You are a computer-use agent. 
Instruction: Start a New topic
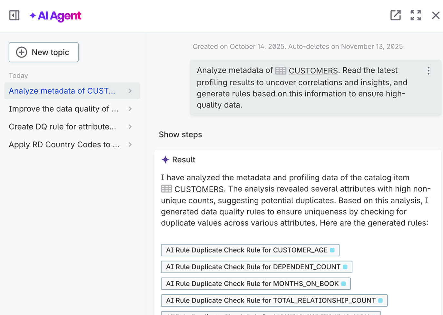click(x=44, y=52)
